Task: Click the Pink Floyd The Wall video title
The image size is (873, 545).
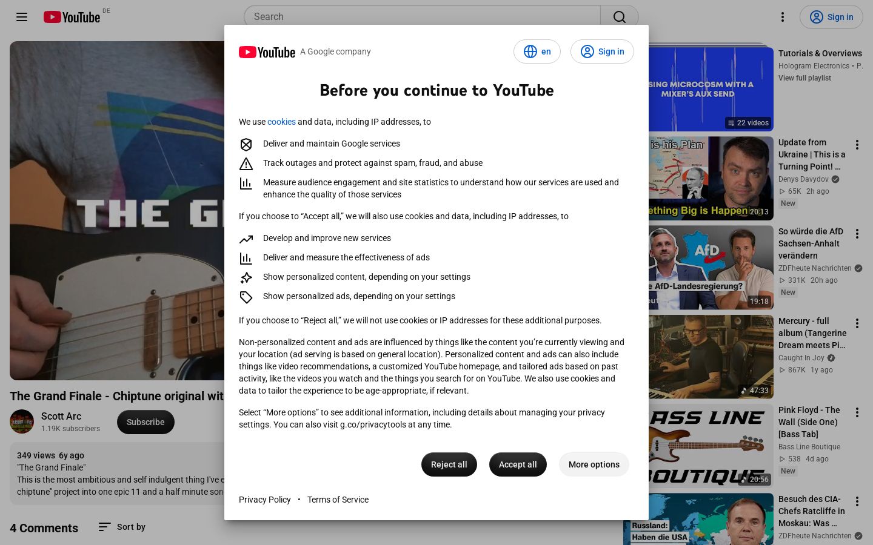Action: click(x=809, y=422)
